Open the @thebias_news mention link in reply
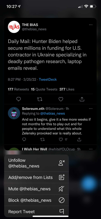Image resolution: width=101 pixels, height=219 pixels. point(53,113)
